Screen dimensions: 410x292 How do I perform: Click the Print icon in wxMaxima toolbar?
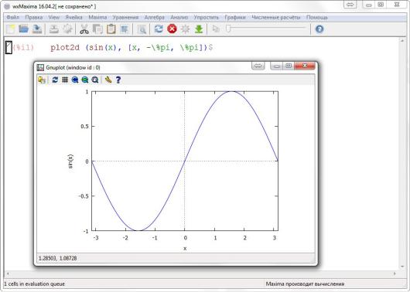tap(54, 29)
